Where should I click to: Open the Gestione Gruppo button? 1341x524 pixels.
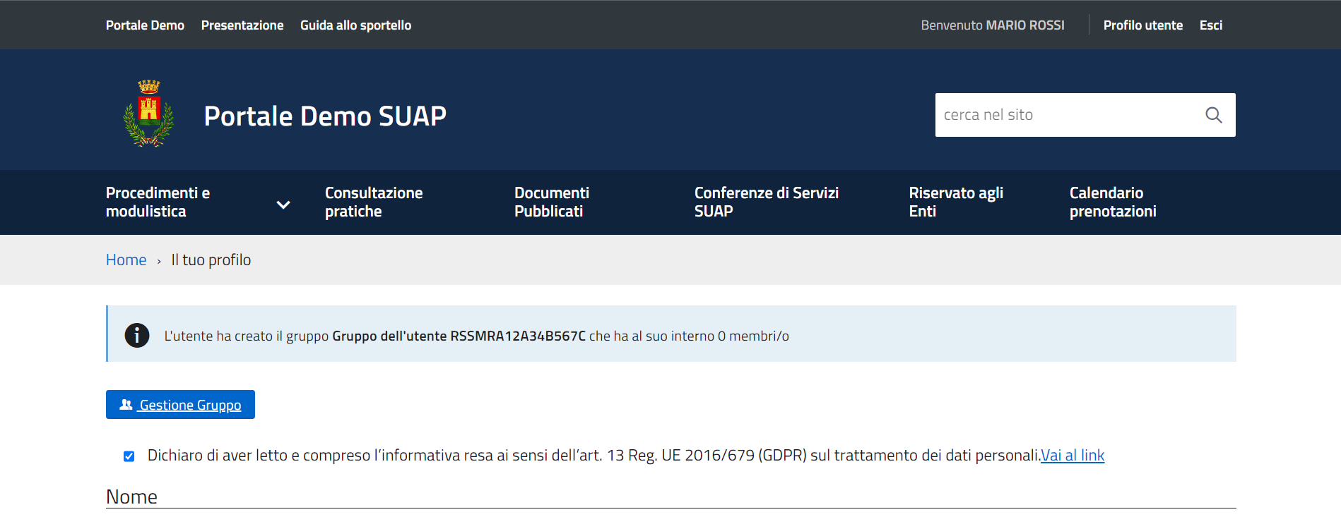(189, 405)
